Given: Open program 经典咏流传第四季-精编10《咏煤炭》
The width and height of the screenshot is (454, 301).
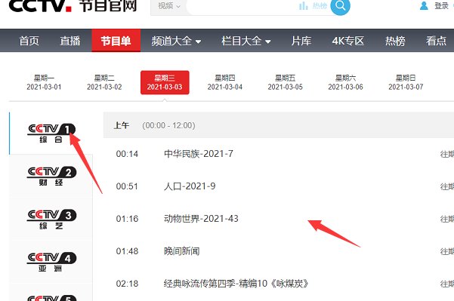Looking at the screenshot, I should 236,284.
